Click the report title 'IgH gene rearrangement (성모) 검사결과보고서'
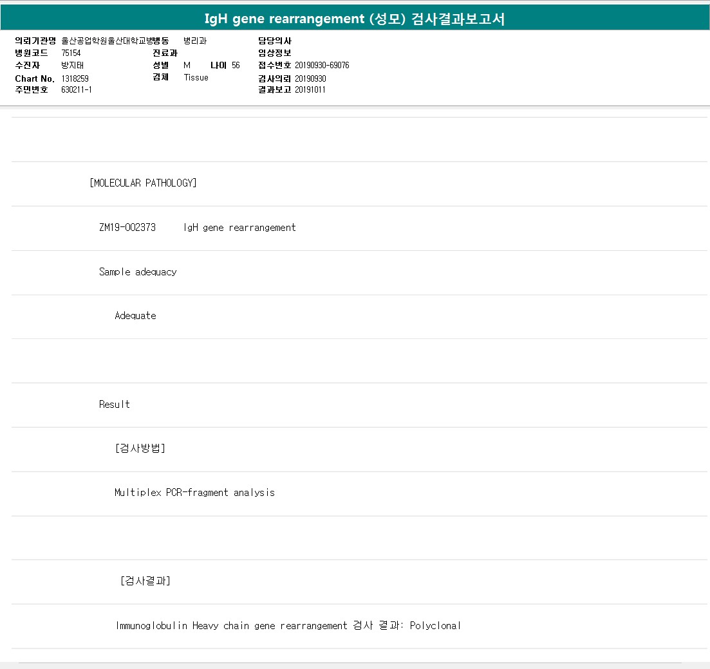The image size is (710, 669). [x=355, y=19]
